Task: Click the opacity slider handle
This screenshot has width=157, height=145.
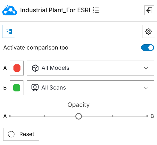Action: point(79,116)
